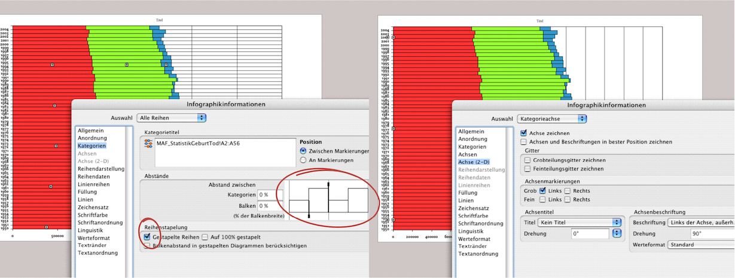Enable "Auf 100% gestapelt" option
Screen dimensions: 735x278
(205, 237)
